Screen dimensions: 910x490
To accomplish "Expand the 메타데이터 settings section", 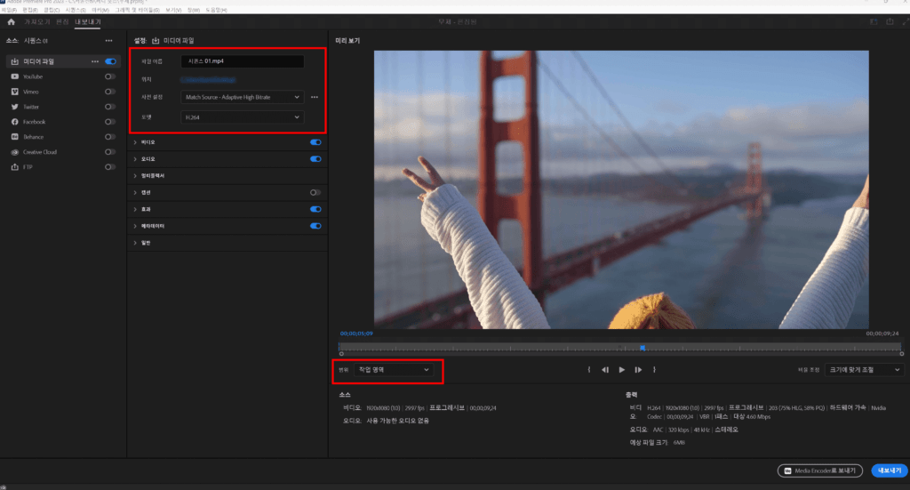I will (x=135, y=226).
